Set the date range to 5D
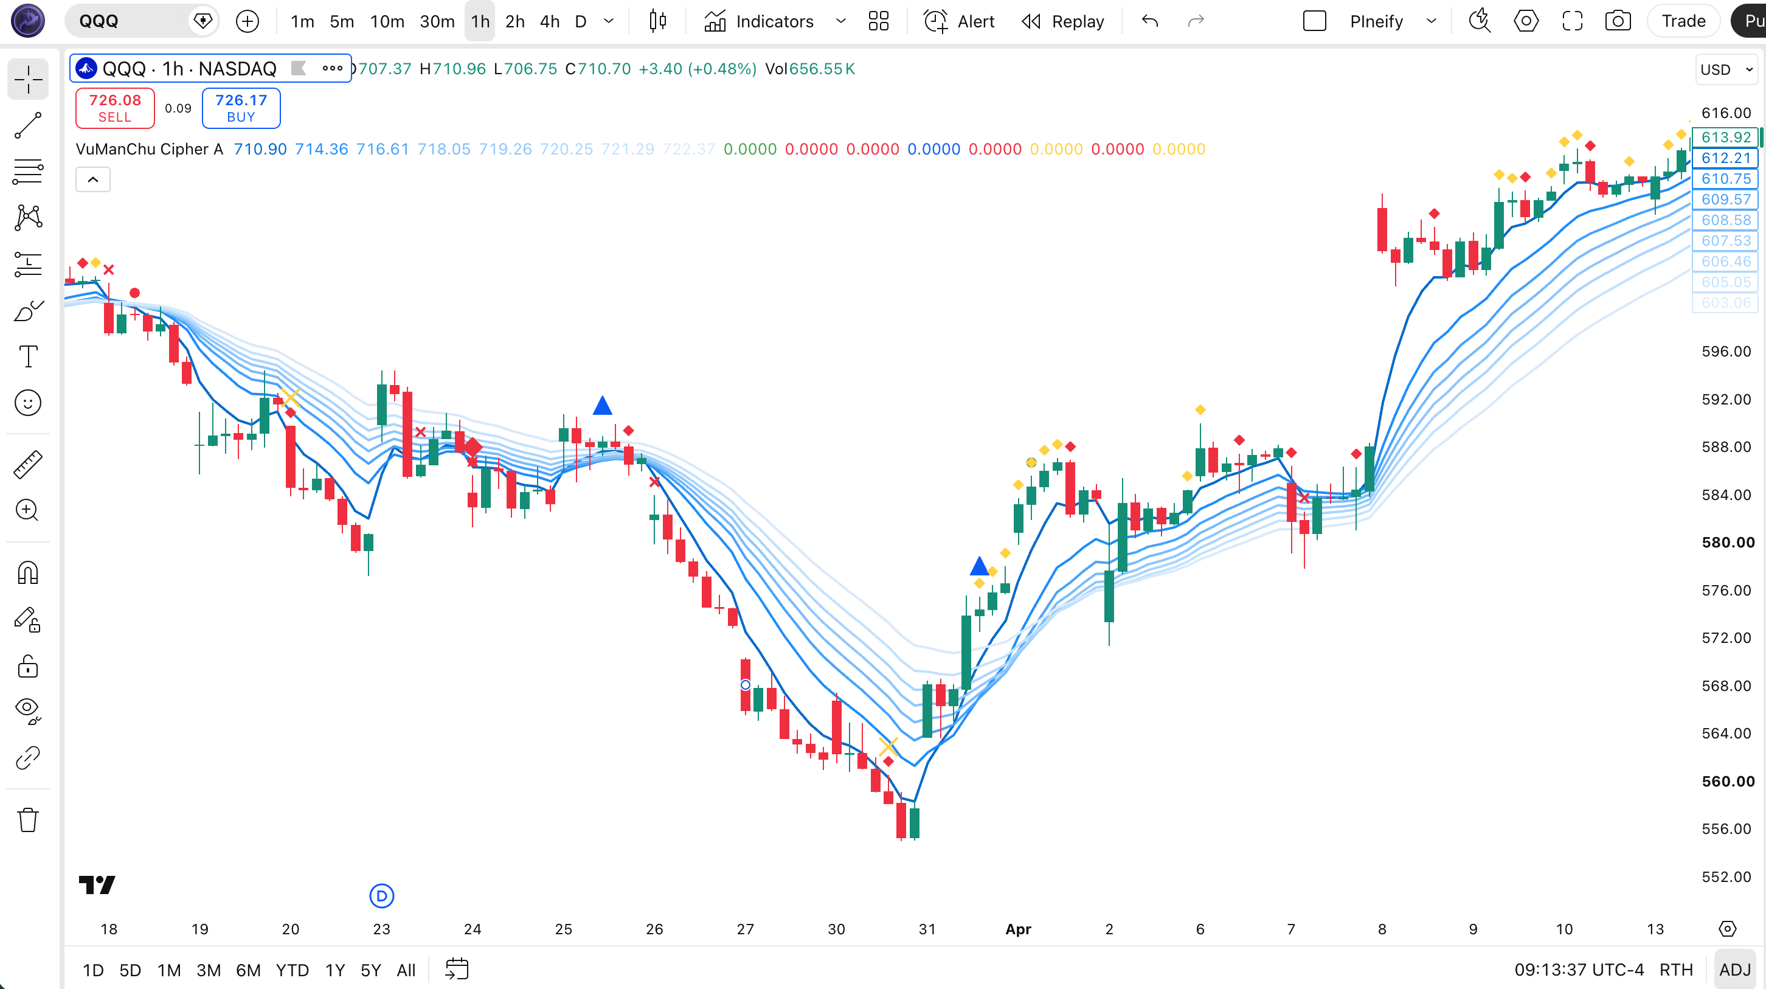The image size is (1766, 989). [x=130, y=970]
